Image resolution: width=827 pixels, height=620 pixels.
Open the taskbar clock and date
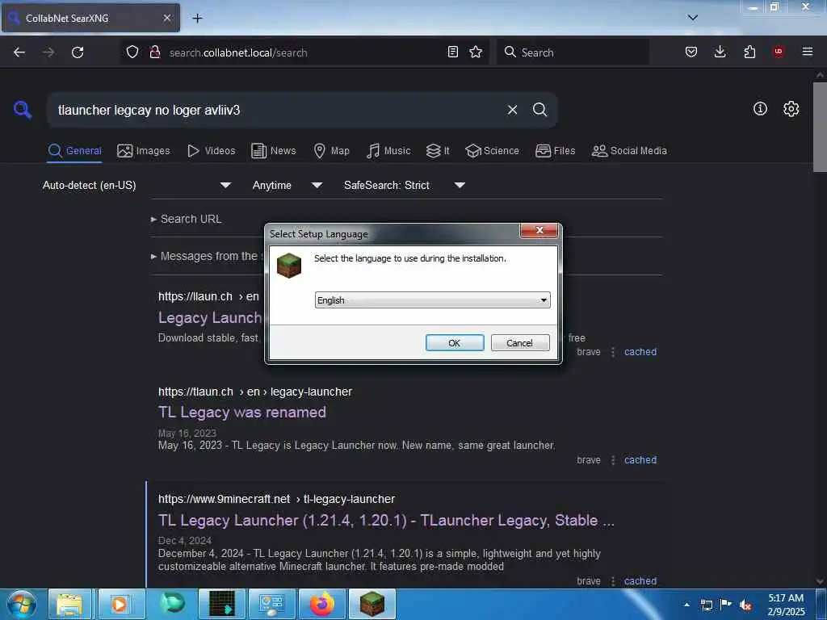point(786,605)
